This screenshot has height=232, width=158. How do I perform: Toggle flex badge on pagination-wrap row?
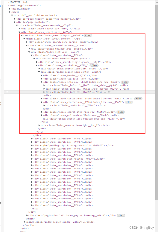(x=121, y=215)
